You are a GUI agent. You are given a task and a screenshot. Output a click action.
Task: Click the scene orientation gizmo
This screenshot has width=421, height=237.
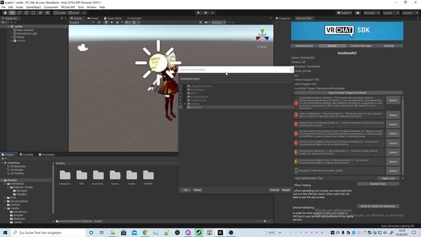coord(262,35)
